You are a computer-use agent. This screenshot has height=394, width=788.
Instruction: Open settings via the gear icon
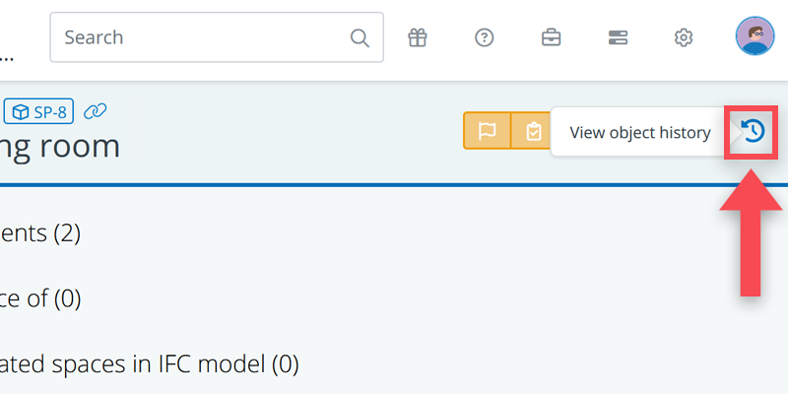(x=684, y=37)
